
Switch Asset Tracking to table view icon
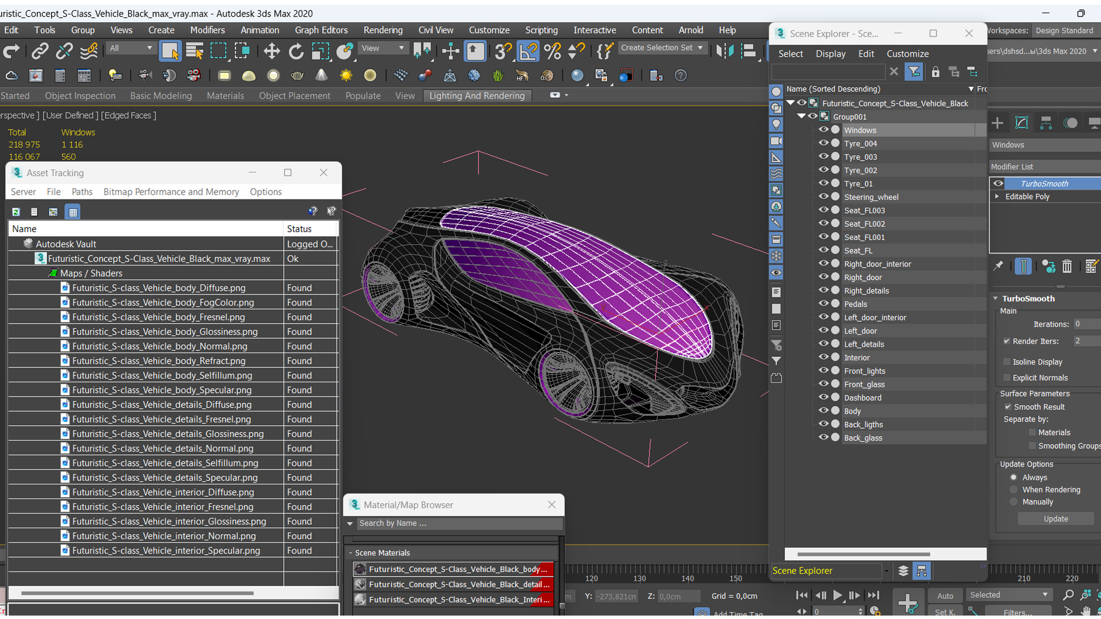coord(73,212)
